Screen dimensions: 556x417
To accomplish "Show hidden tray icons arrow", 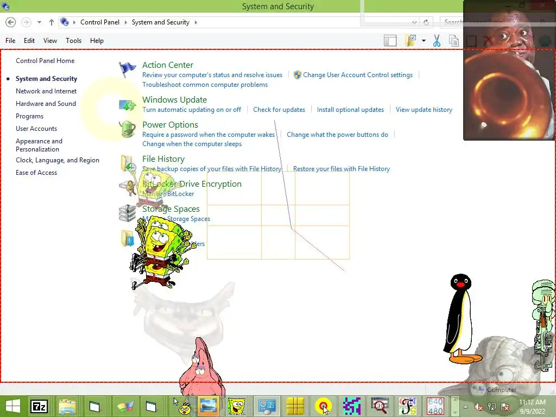I will 465,406.
